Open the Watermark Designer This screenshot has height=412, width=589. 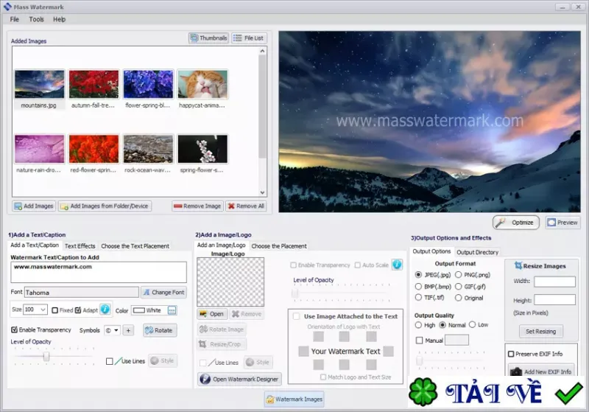pos(239,379)
